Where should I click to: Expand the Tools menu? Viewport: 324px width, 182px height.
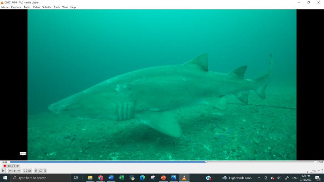[x=56, y=7]
